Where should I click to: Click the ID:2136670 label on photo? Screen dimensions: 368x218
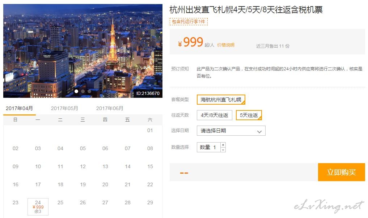(148, 93)
